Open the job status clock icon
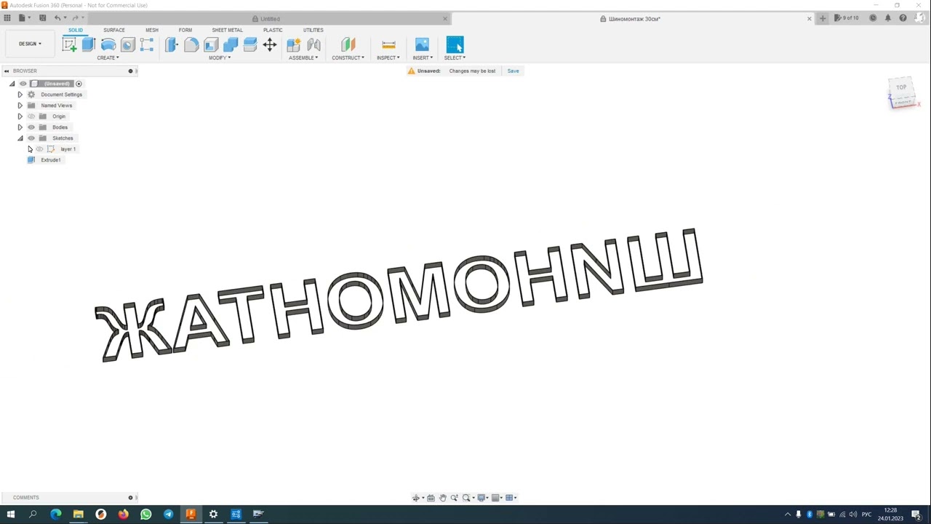The height and width of the screenshot is (524, 931). click(x=873, y=18)
